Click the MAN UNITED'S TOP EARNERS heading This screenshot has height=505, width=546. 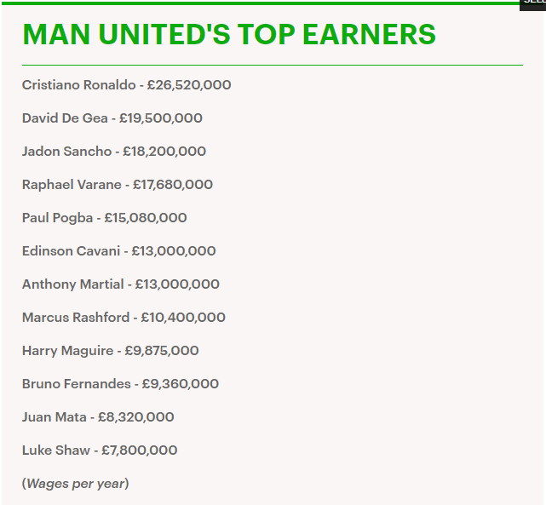[x=229, y=34]
